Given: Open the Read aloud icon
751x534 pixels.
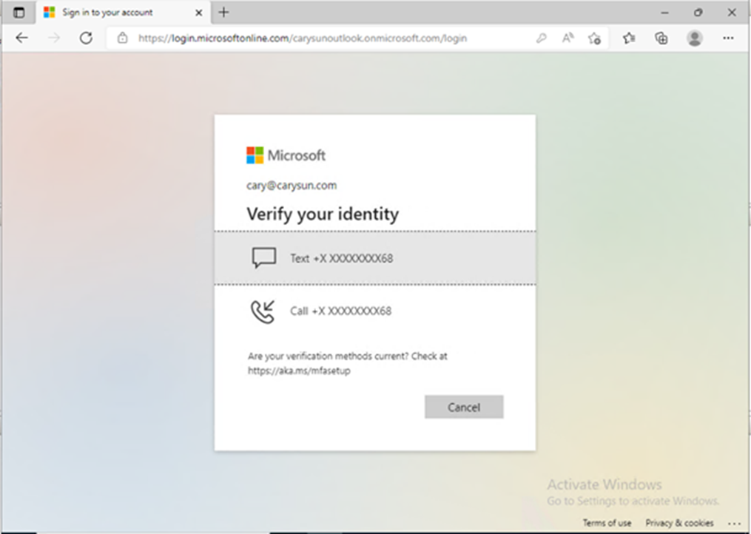Looking at the screenshot, I should [x=568, y=38].
